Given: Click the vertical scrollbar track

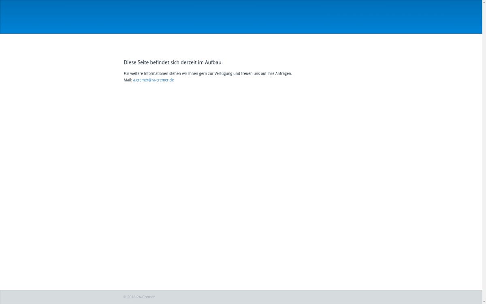Looking at the screenshot, I should pos(484,162).
